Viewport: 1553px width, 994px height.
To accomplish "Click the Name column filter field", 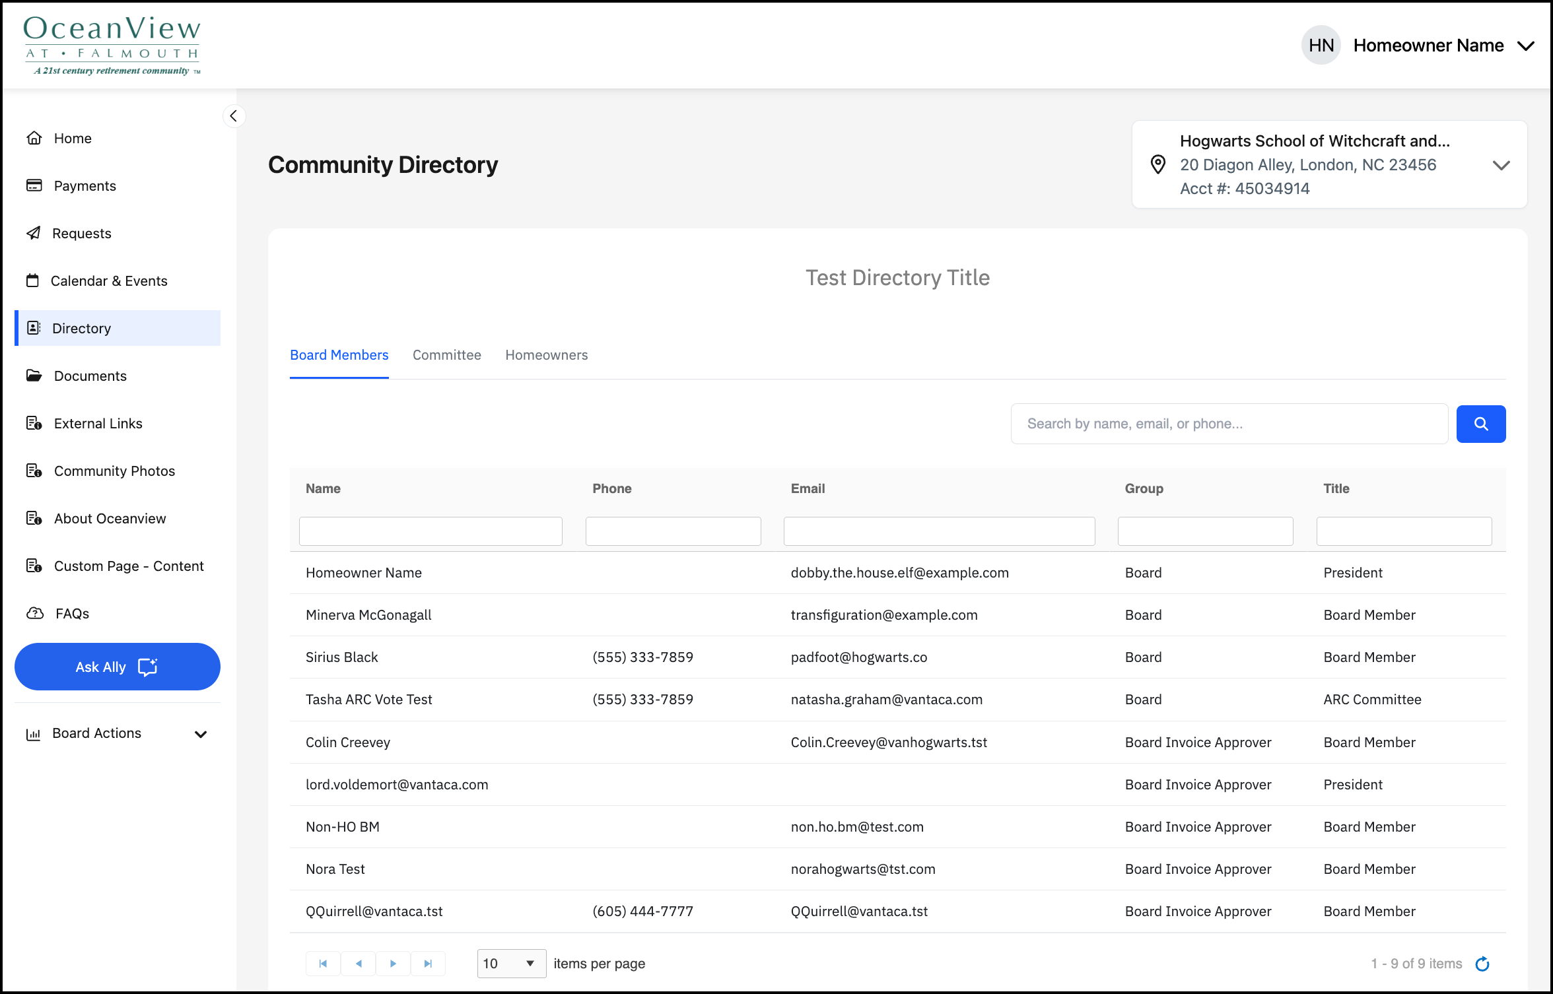I will (x=430, y=531).
